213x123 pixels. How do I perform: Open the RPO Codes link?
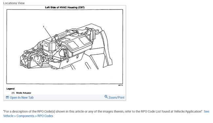click(x=45, y=116)
